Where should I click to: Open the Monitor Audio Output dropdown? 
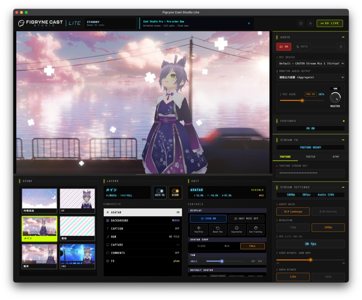[x=310, y=77]
